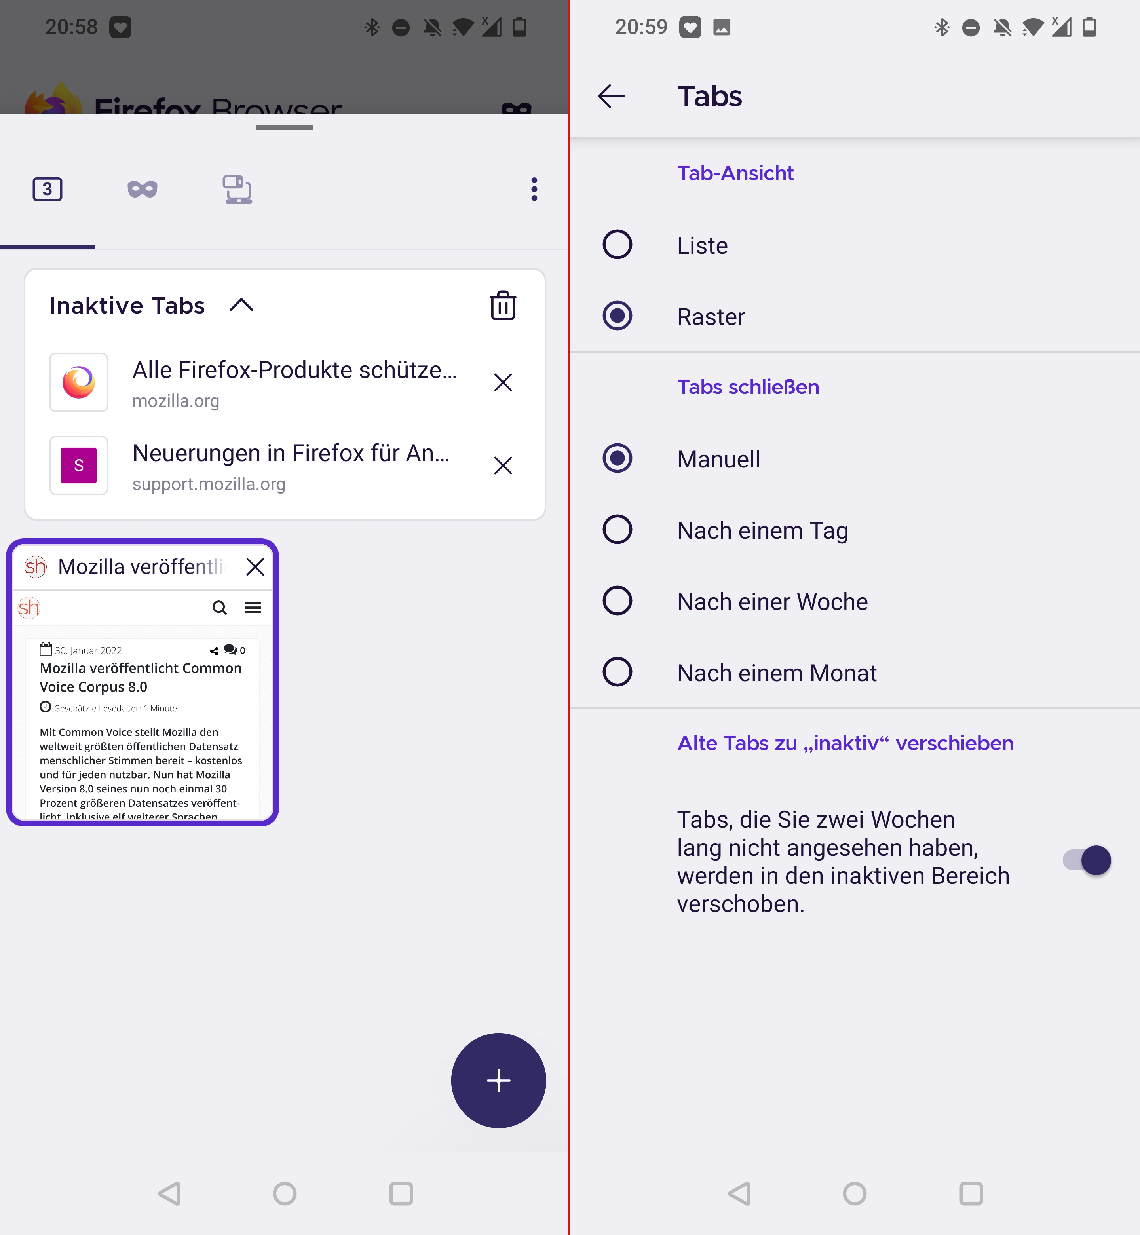The width and height of the screenshot is (1140, 1235).
Task: Tap Android back button in left screen
Action: tap(169, 1194)
